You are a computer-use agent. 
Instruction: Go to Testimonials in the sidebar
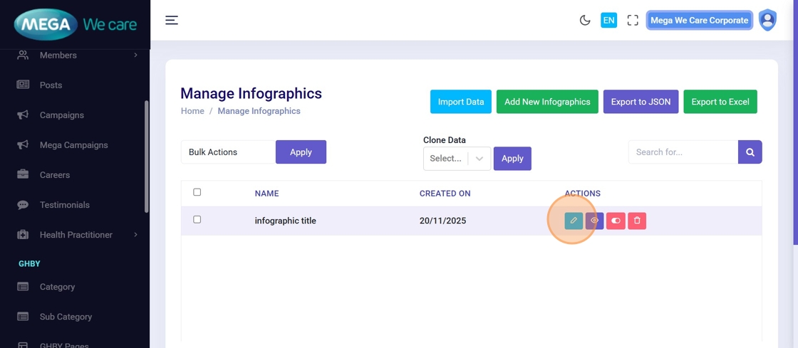[x=64, y=205]
